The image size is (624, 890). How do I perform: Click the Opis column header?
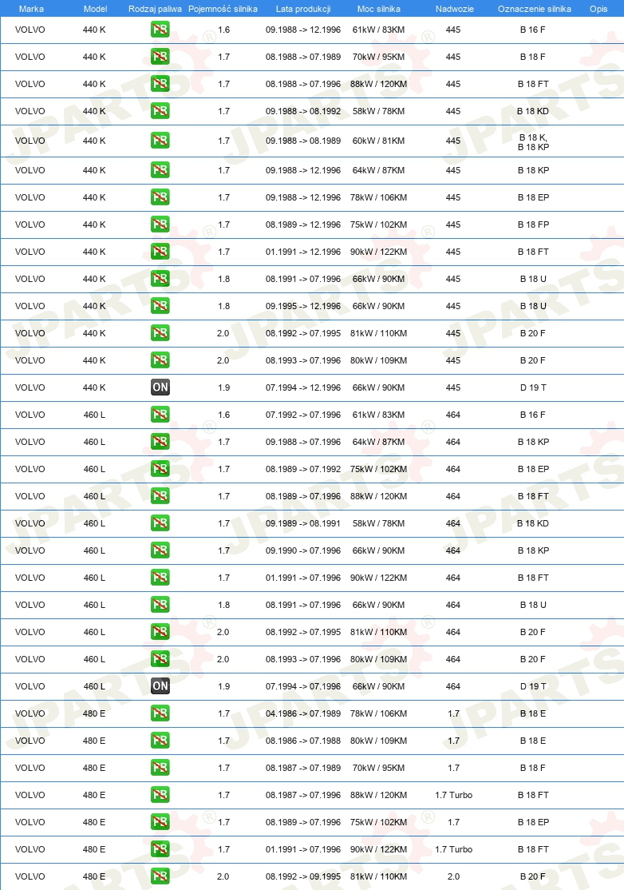coord(598,9)
